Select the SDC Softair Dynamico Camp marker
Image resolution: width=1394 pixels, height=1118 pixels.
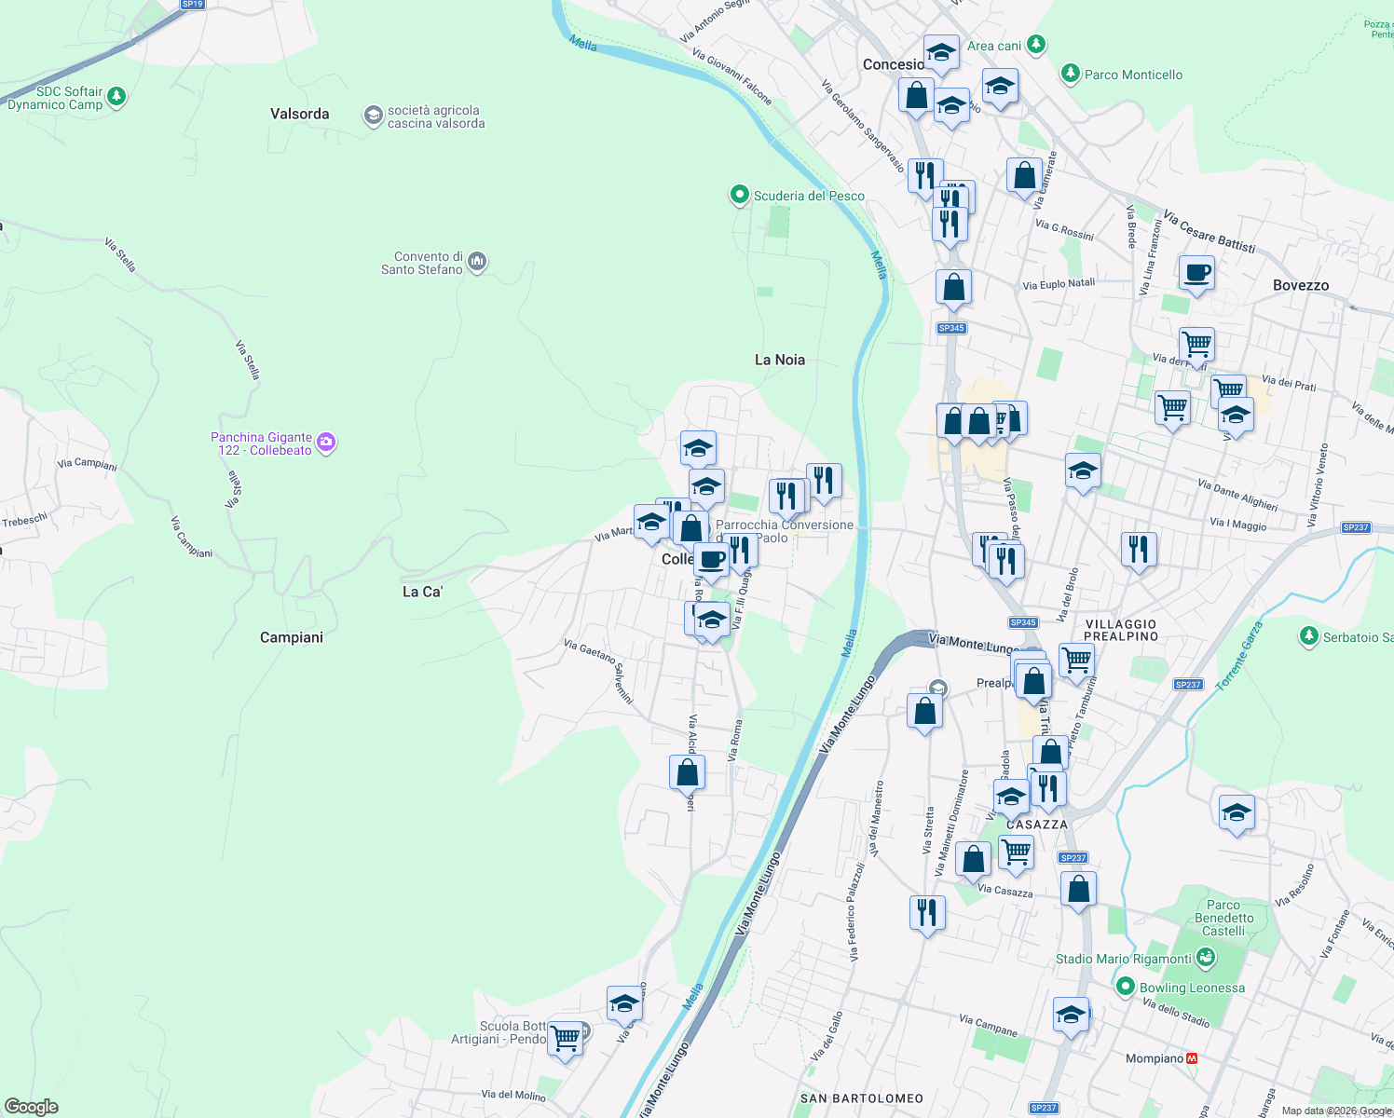(115, 96)
